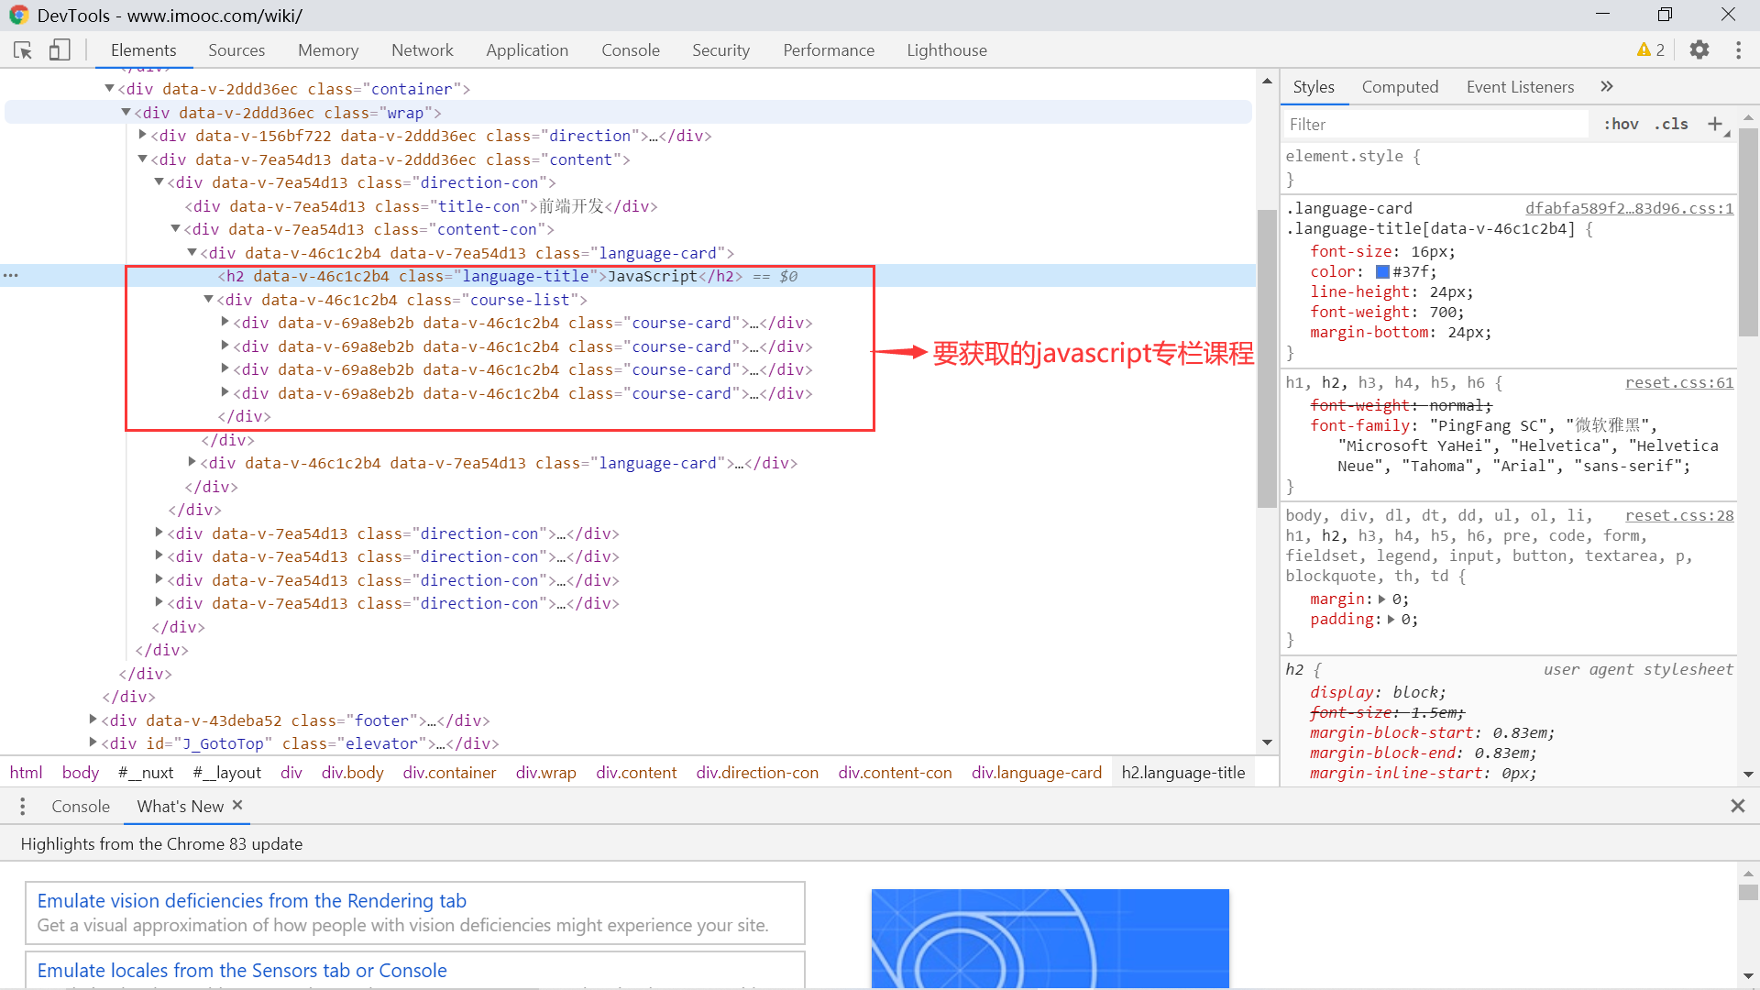Collapse the div class content node

coord(142,159)
